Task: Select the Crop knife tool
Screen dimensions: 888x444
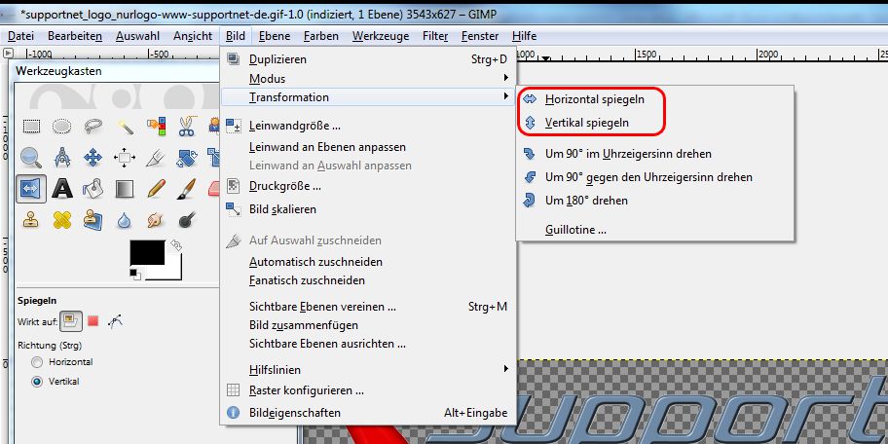Action: [156, 157]
